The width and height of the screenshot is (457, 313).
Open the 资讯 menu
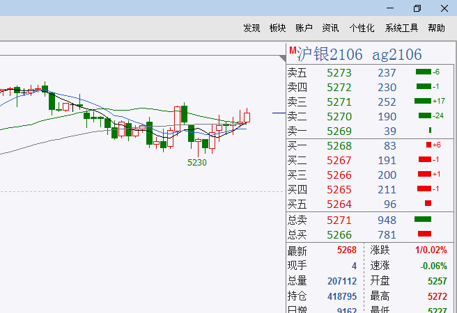pos(330,28)
